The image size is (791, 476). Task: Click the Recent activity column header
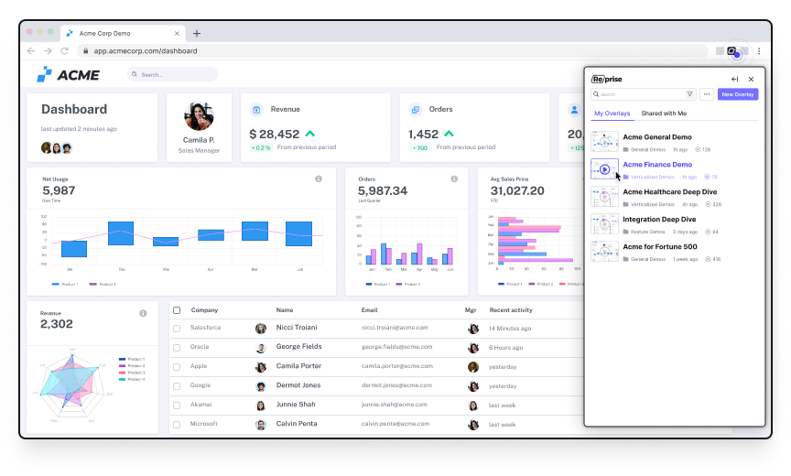tap(511, 310)
